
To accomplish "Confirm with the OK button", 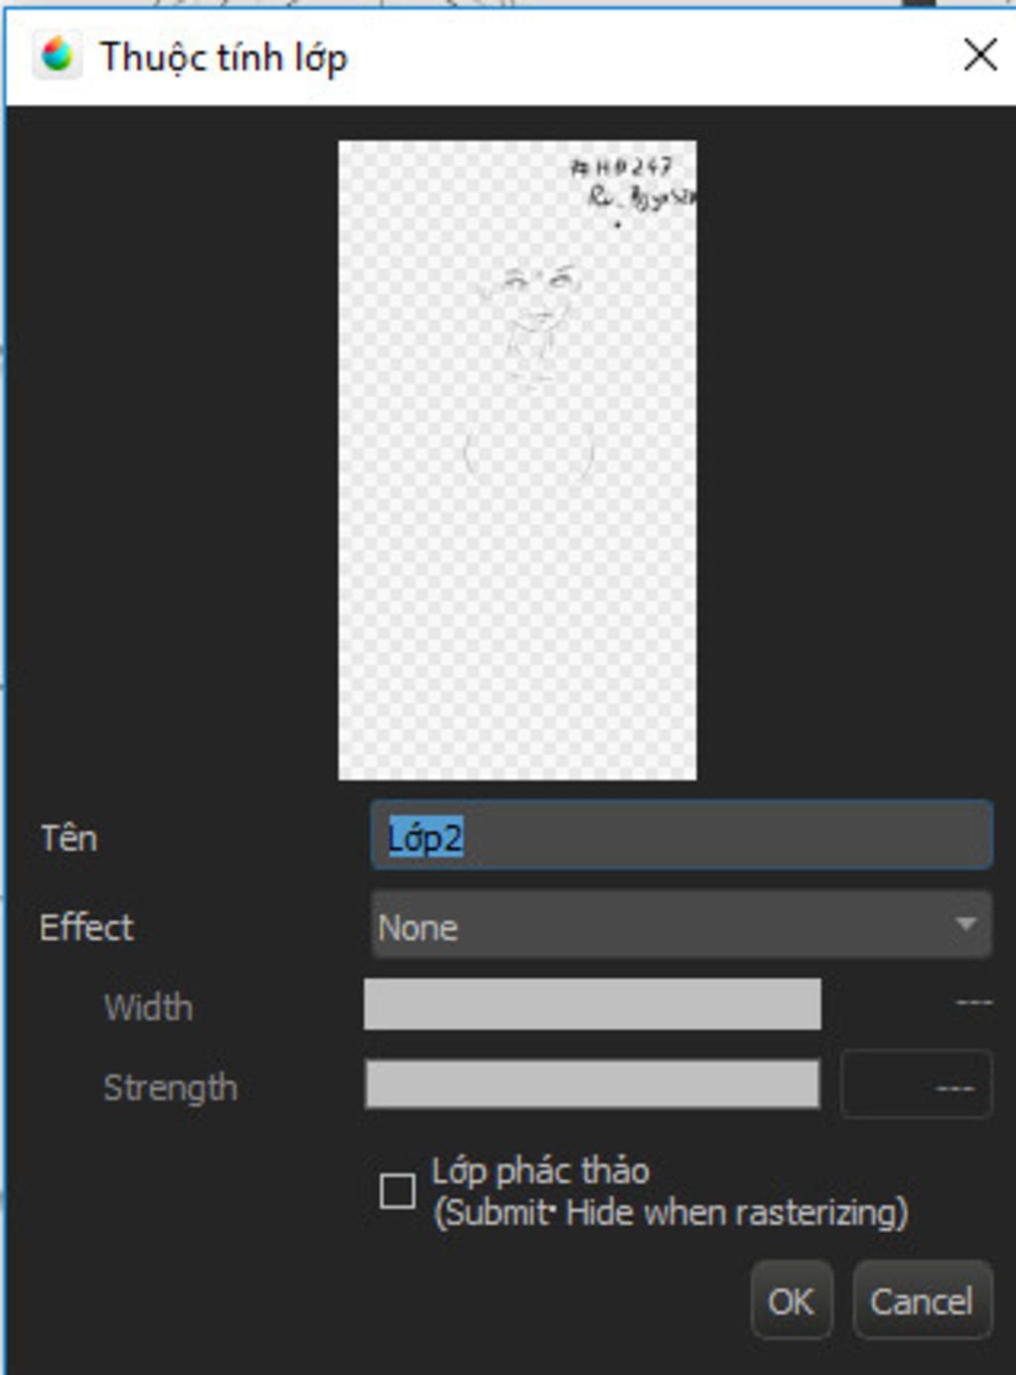I will pyautogui.click(x=791, y=1301).
